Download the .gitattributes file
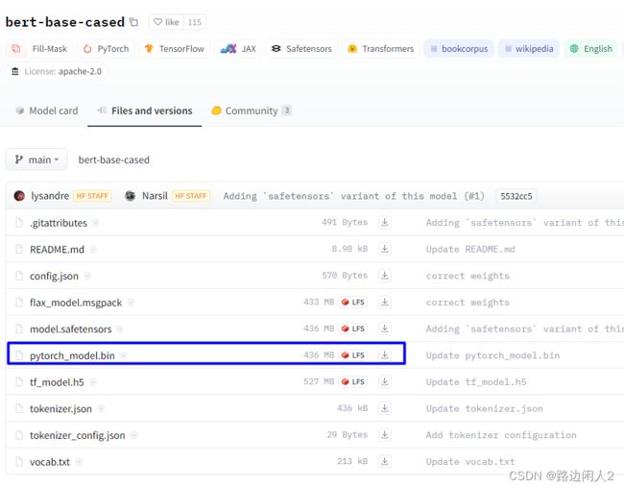This screenshot has height=488, width=624. tap(384, 222)
